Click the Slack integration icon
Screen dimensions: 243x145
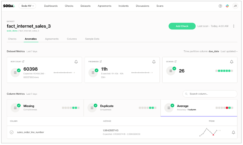click(x=227, y=6)
